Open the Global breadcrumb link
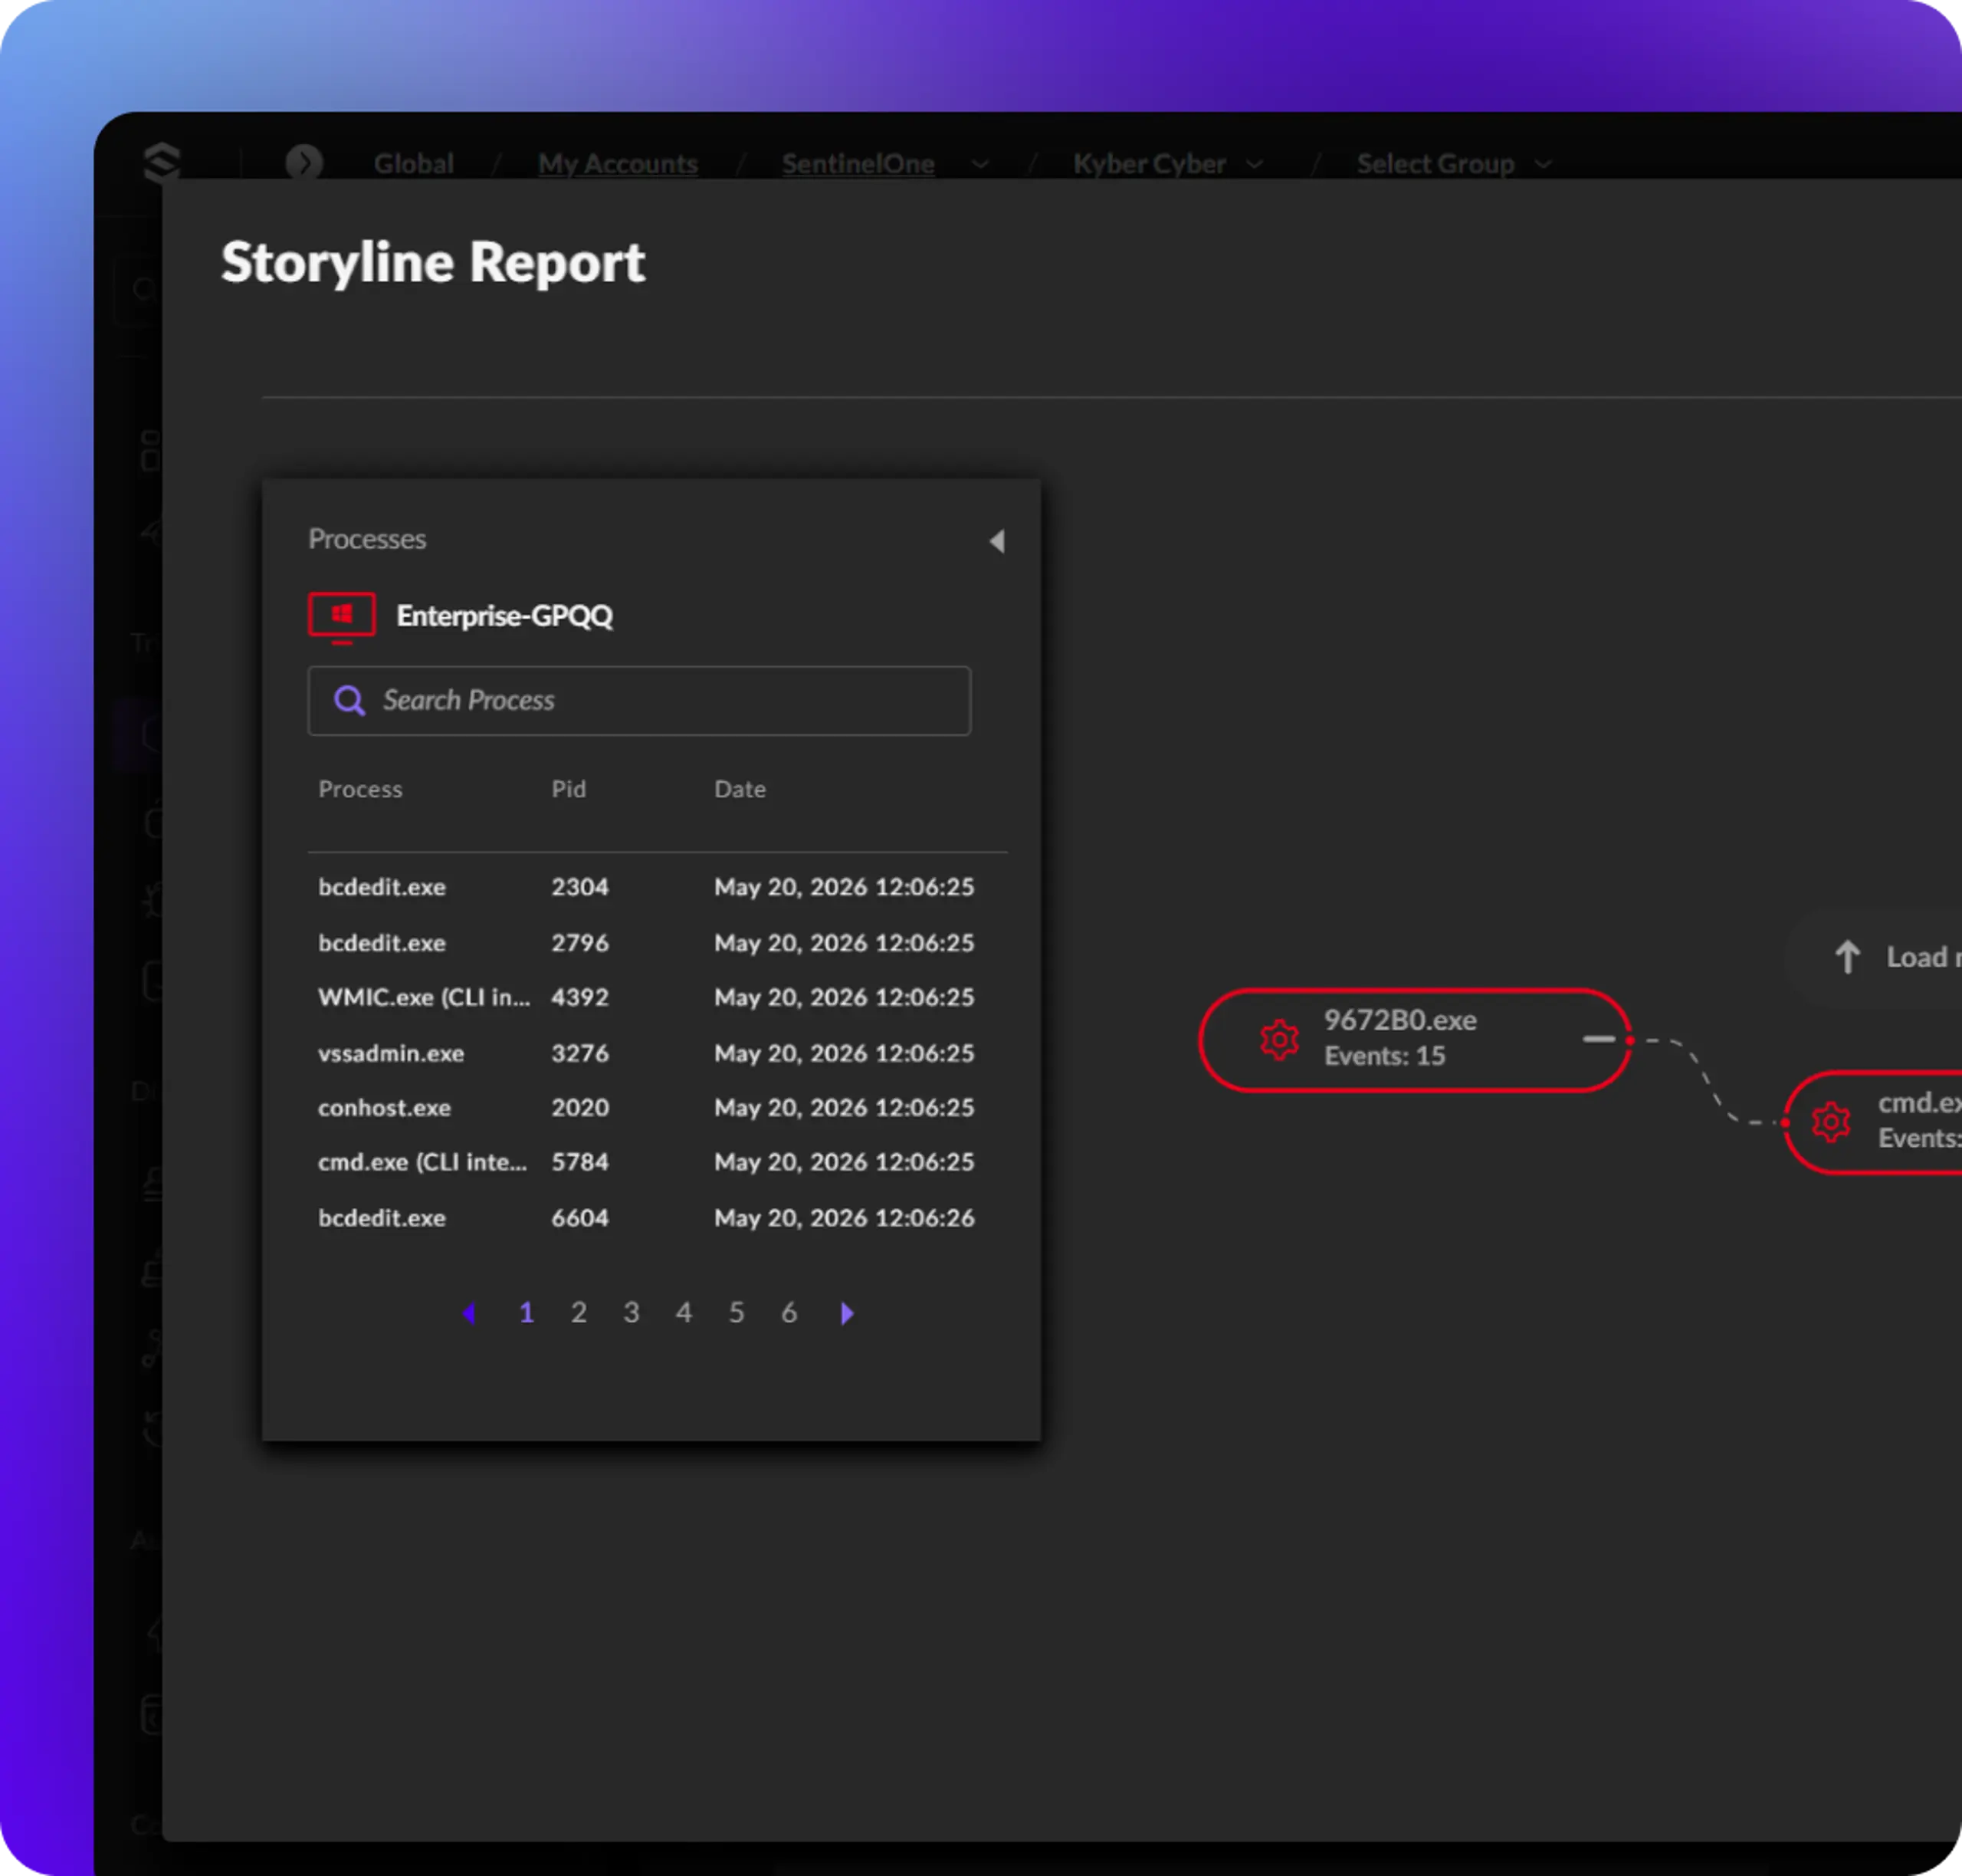Screen dimensions: 1962x1876 coord(414,163)
